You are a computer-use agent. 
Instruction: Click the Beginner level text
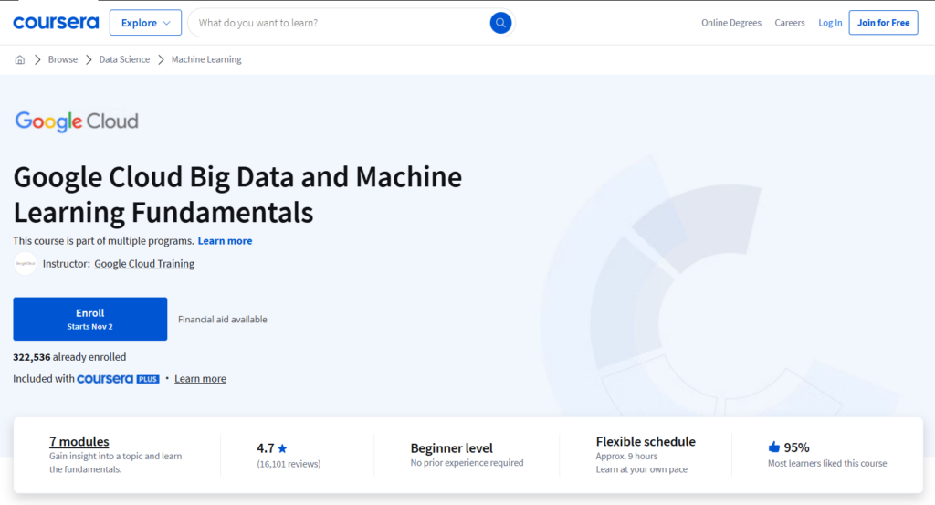451,447
